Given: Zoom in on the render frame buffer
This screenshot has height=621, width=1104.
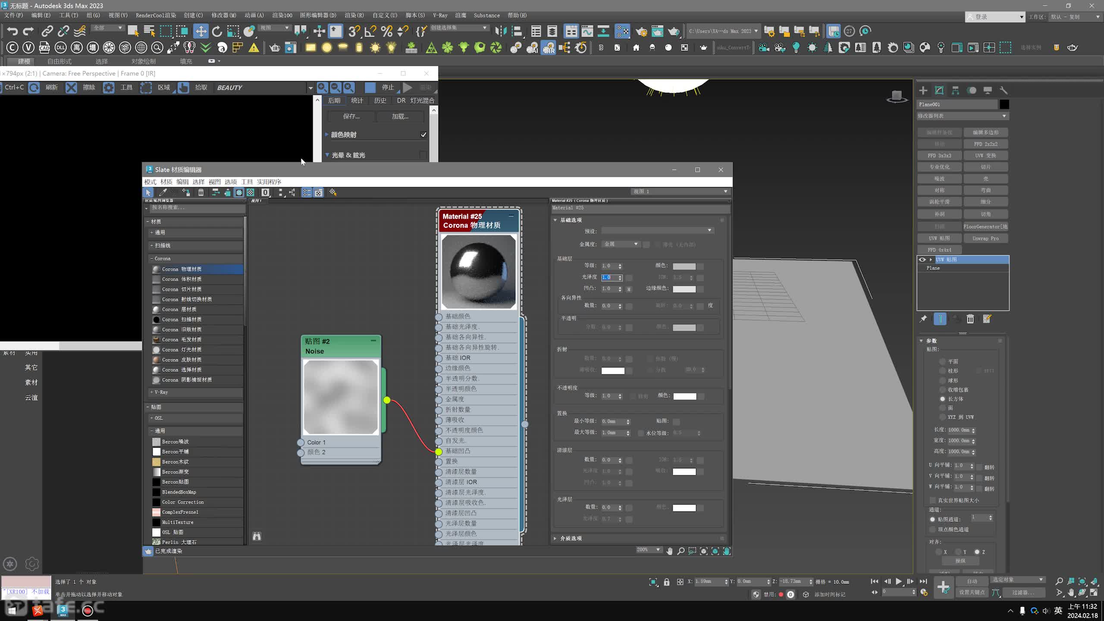Looking at the screenshot, I should pyautogui.click(x=322, y=88).
